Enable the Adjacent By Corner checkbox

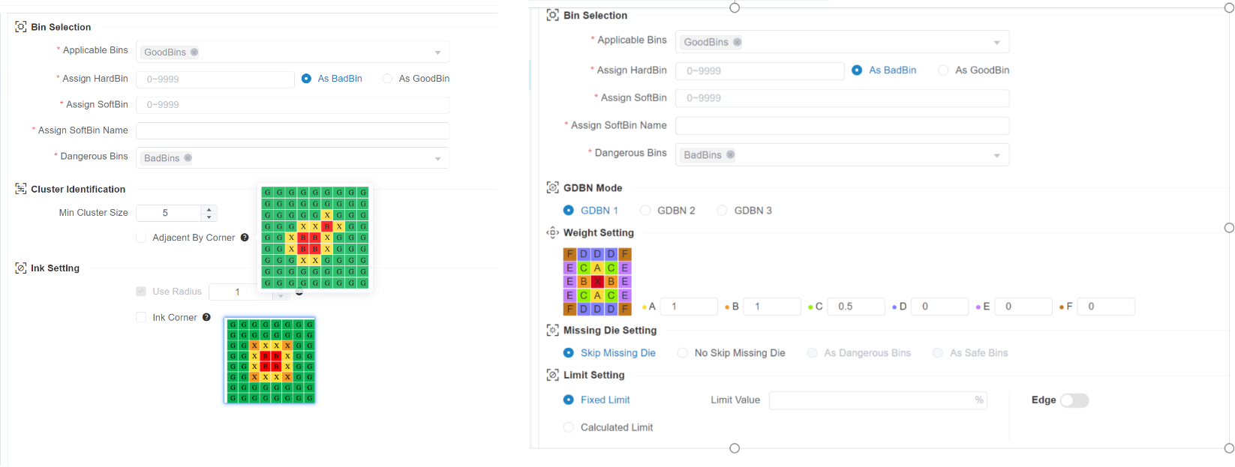141,238
